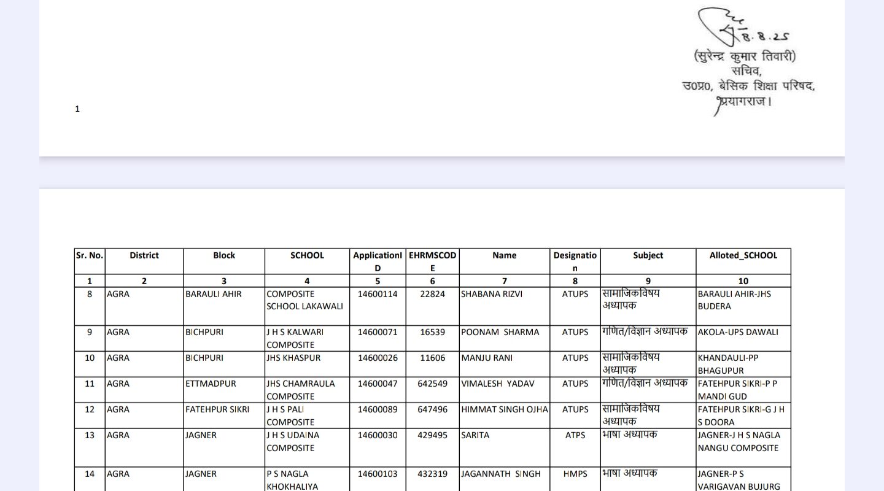Select application ID 14600071
The height and width of the screenshot is (491, 884).
(x=378, y=332)
